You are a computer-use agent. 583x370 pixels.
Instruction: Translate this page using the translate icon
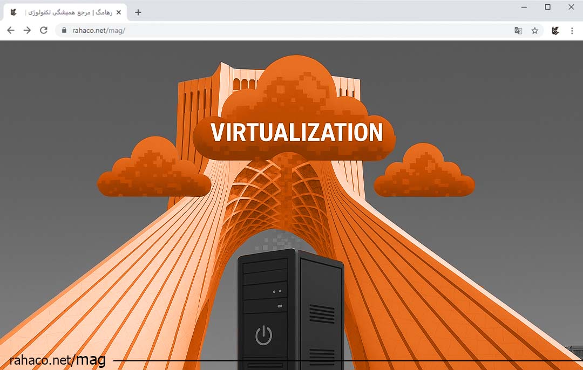point(518,31)
